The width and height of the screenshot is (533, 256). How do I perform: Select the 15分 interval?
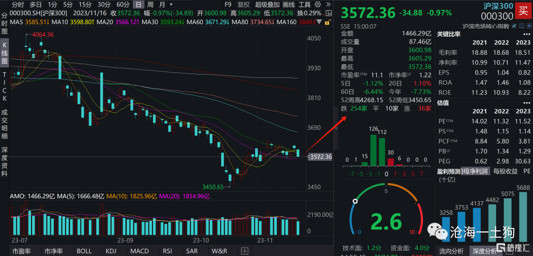coord(85,4)
